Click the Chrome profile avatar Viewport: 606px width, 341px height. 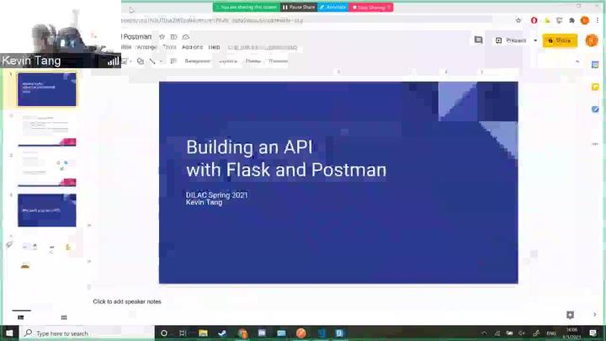585,20
